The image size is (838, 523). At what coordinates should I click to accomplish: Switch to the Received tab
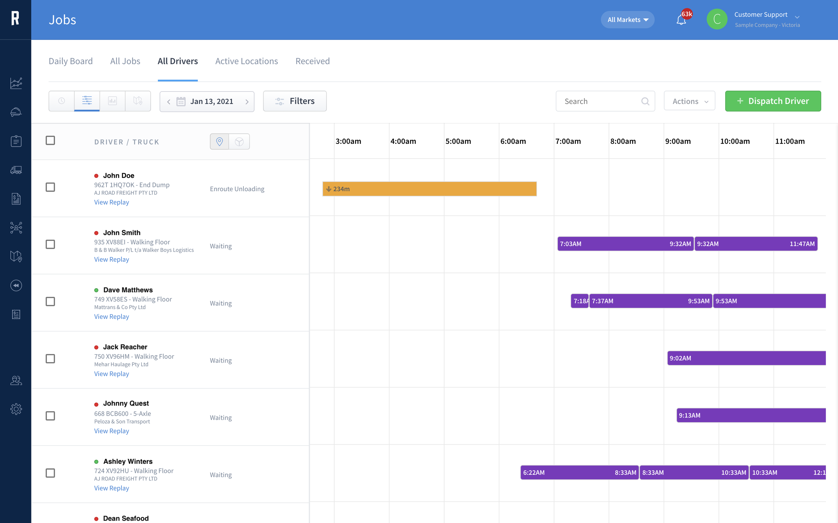click(313, 61)
